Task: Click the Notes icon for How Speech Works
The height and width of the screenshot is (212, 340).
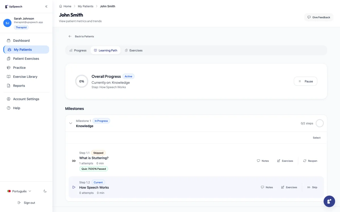Action: [262, 187]
